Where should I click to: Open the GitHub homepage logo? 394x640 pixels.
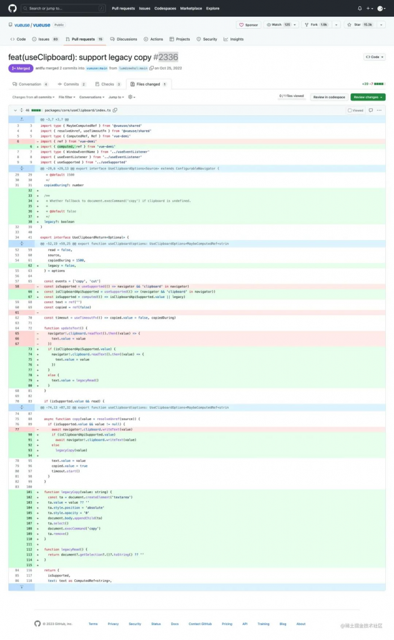click(12, 8)
